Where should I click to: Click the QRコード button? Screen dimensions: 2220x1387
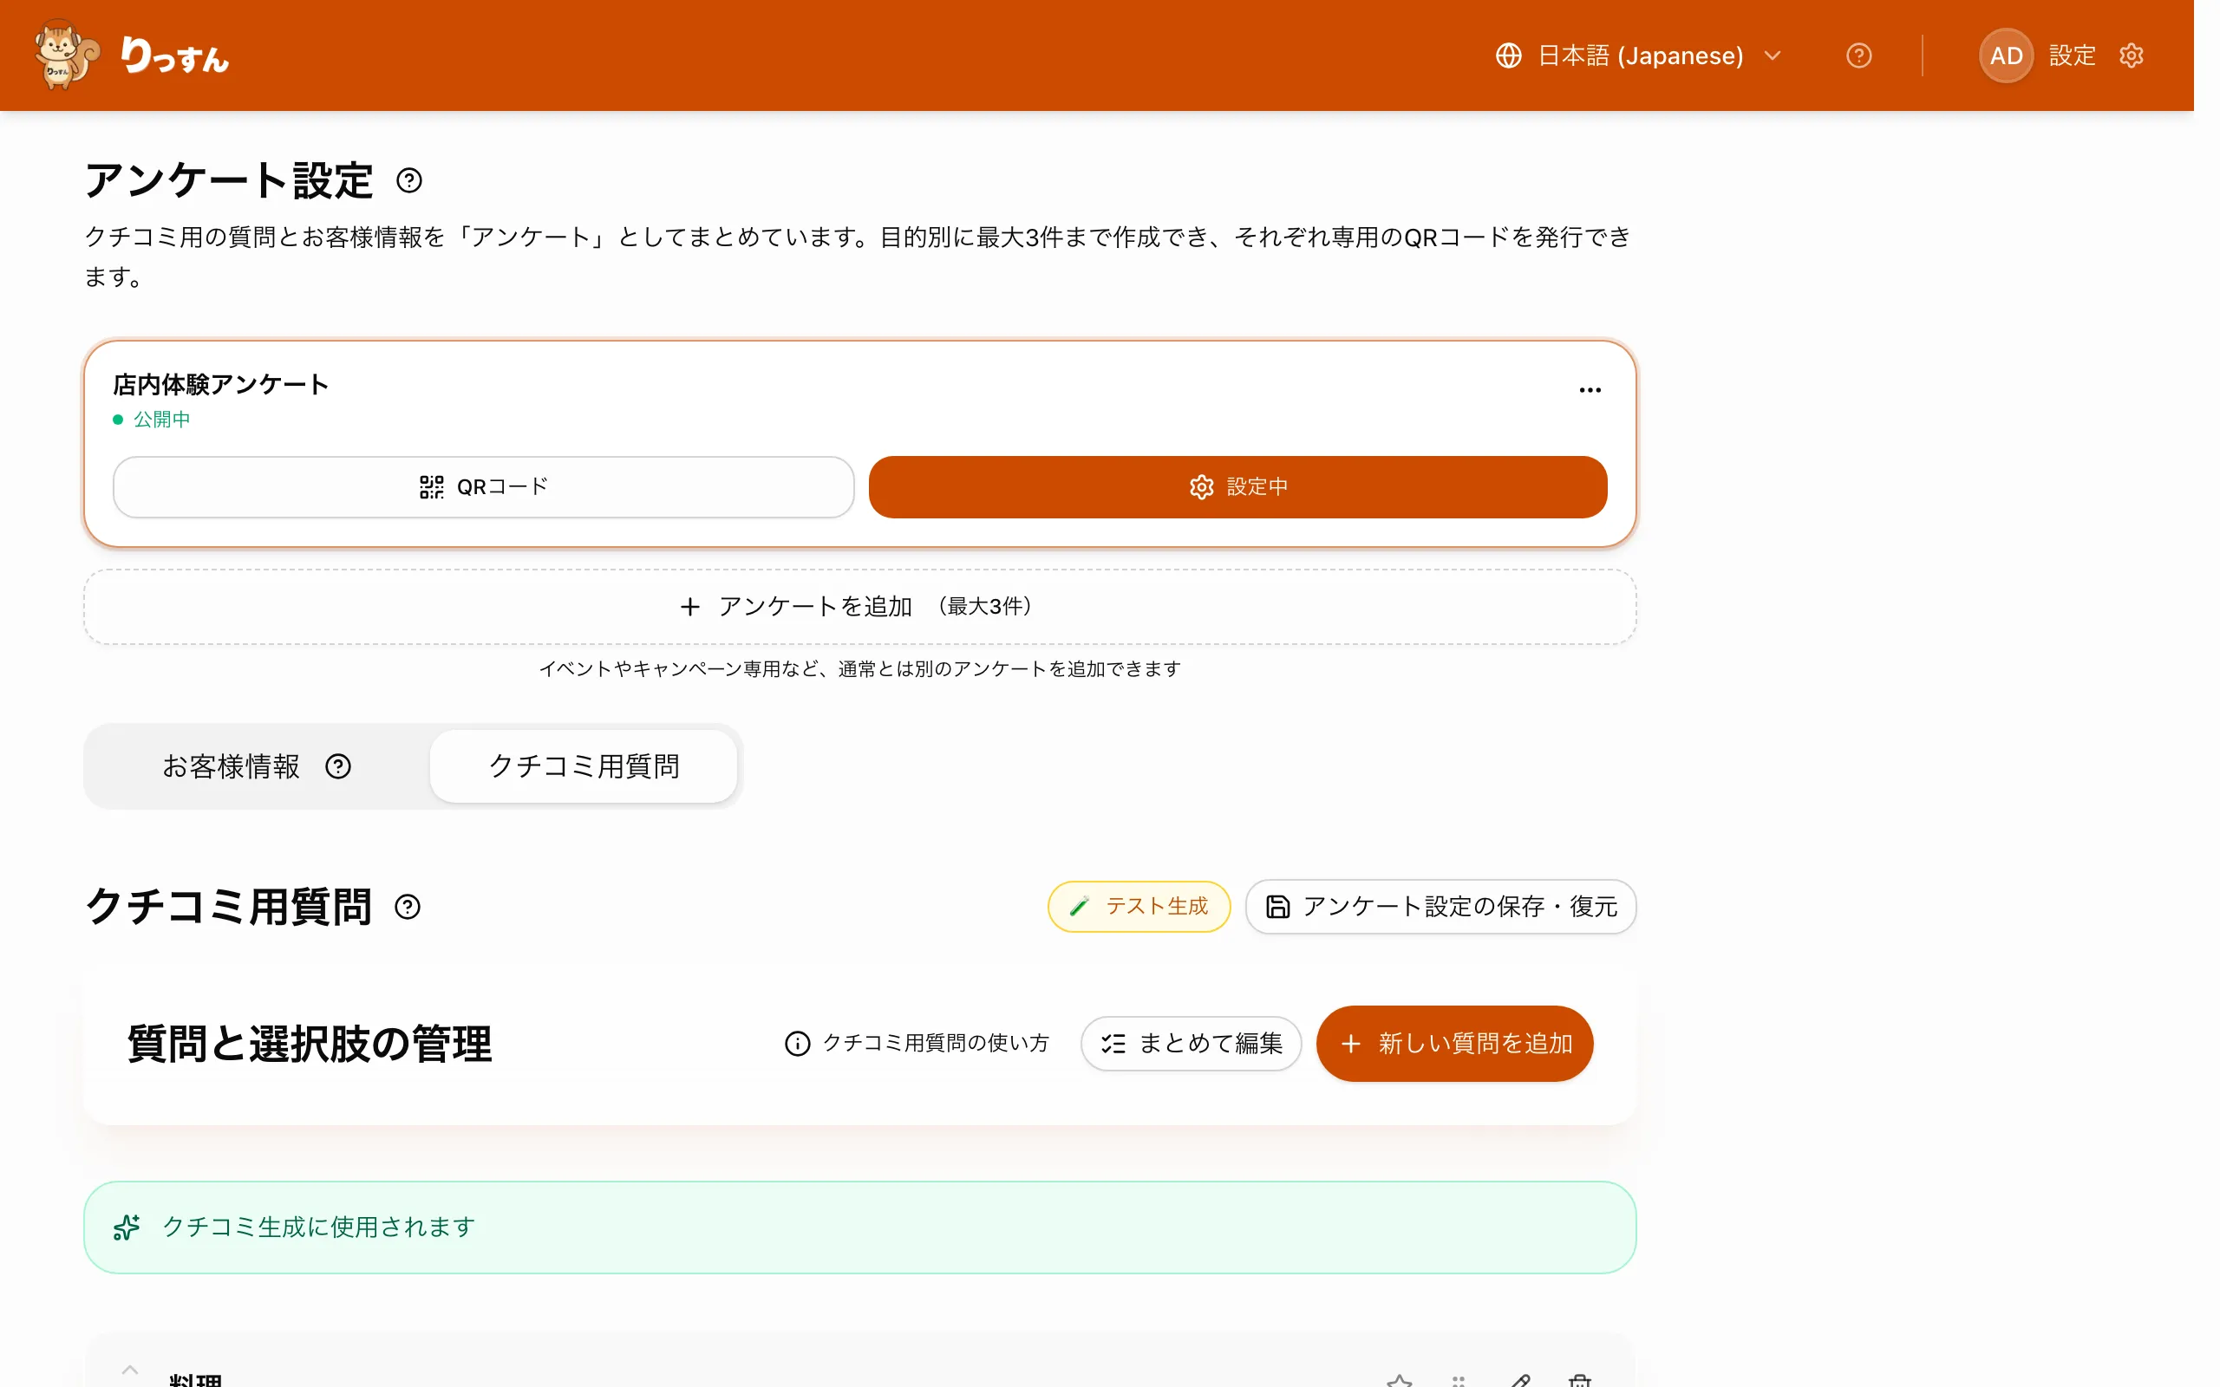(x=483, y=487)
